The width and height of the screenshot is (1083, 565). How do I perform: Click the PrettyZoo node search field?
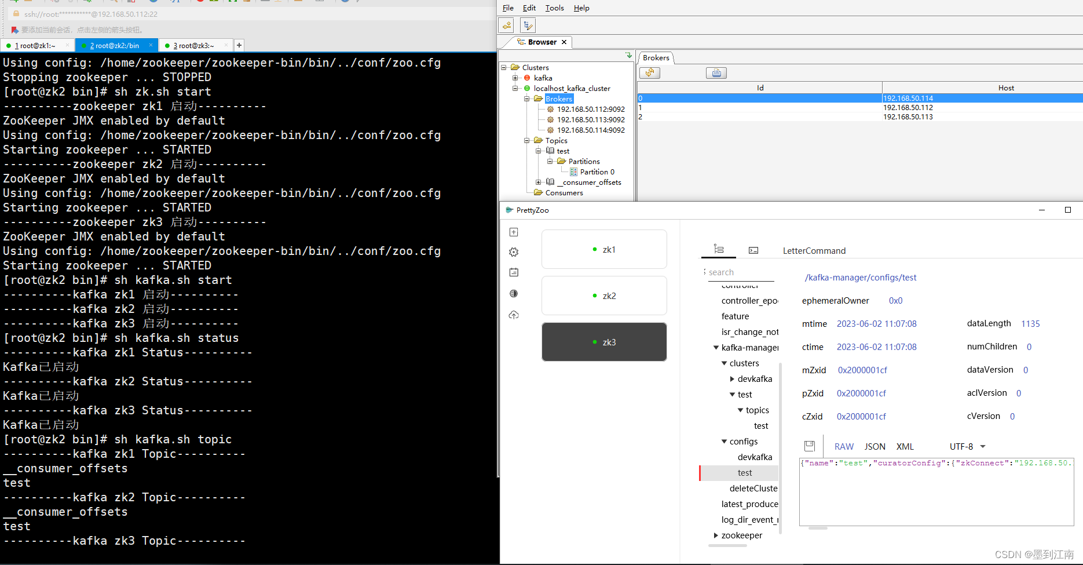(x=741, y=272)
